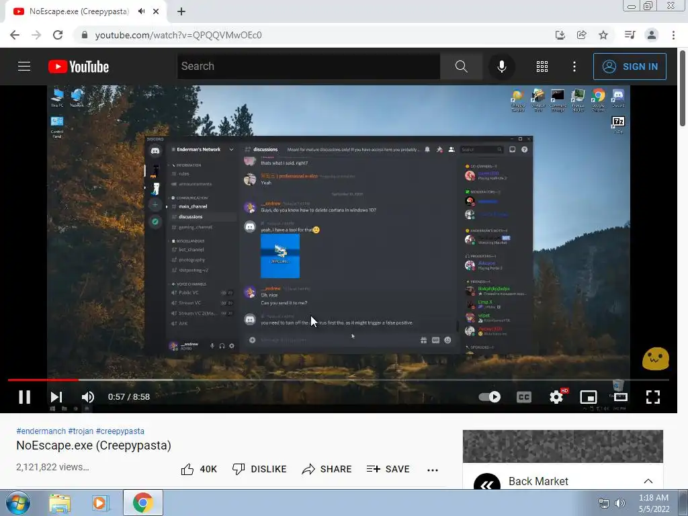View site security lock info
The height and width of the screenshot is (516, 688).
(85, 35)
